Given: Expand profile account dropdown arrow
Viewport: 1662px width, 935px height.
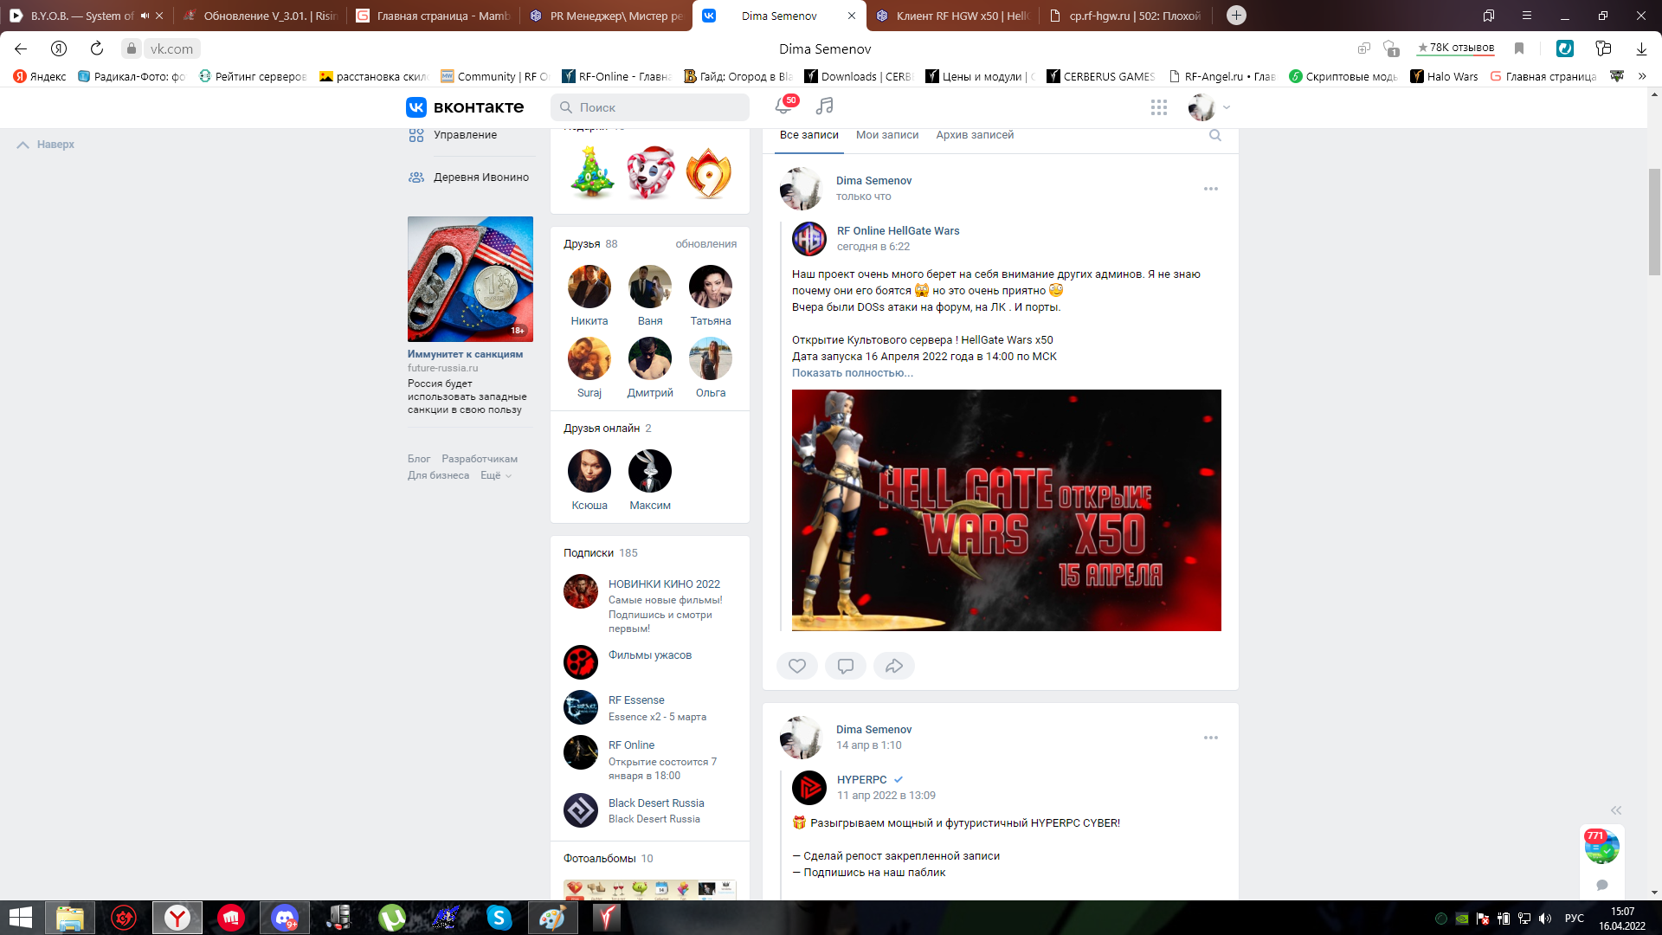Looking at the screenshot, I should coord(1227,107).
